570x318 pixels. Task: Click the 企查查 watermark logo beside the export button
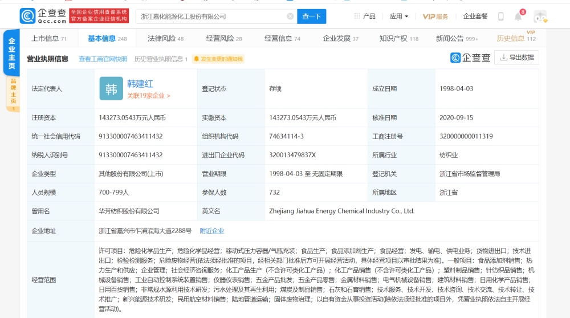click(470, 58)
